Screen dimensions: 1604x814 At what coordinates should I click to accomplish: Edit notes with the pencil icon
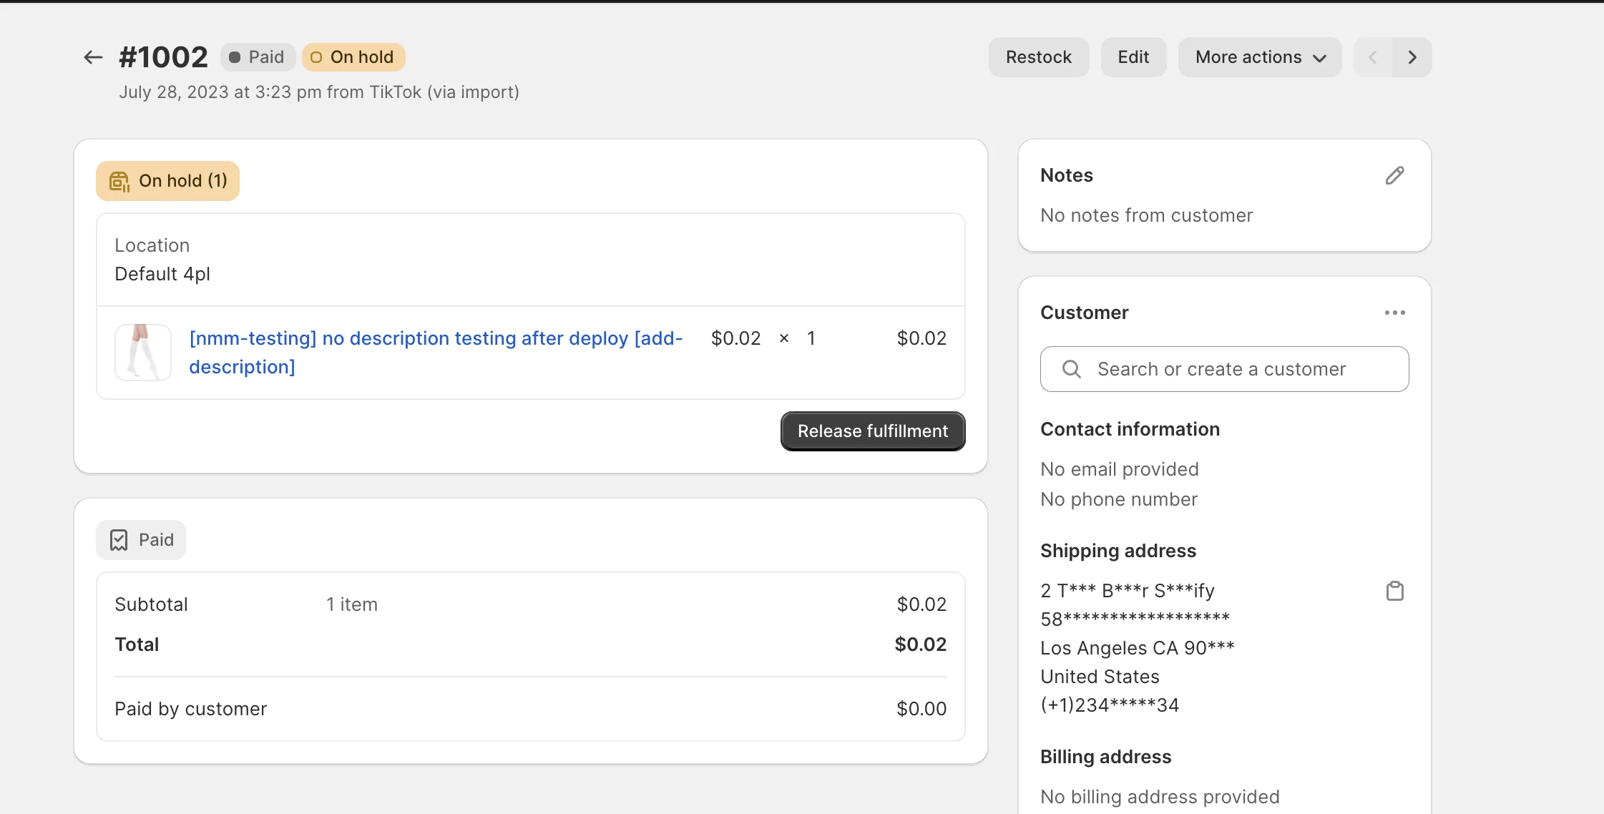click(x=1394, y=176)
